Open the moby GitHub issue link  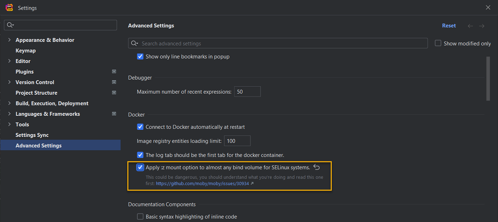202,184
